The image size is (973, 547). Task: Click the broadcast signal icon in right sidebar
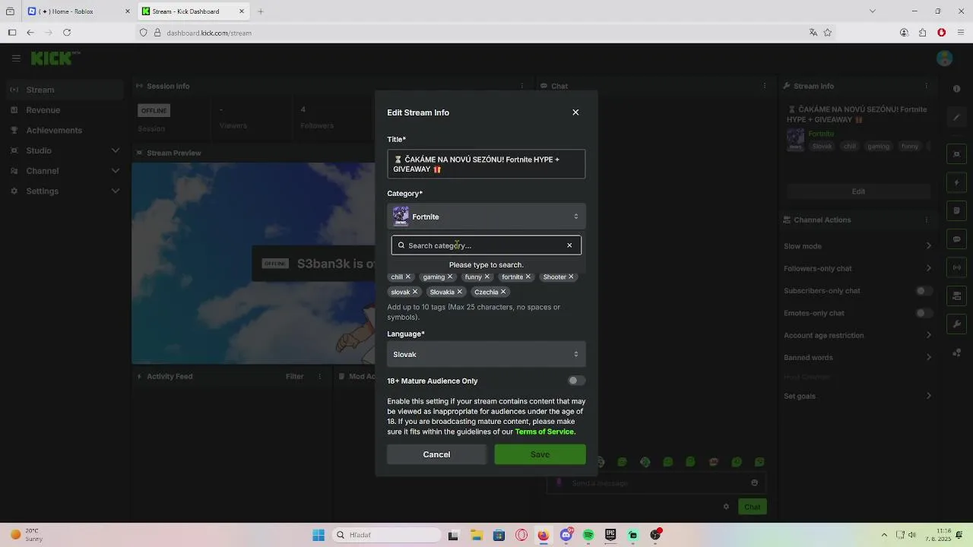[957, 267]
